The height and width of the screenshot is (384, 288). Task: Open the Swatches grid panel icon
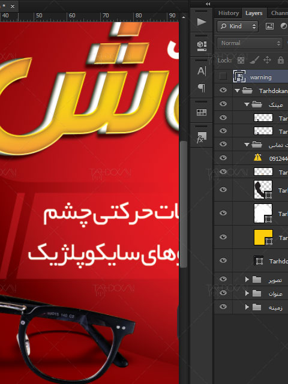click(202, 112)
